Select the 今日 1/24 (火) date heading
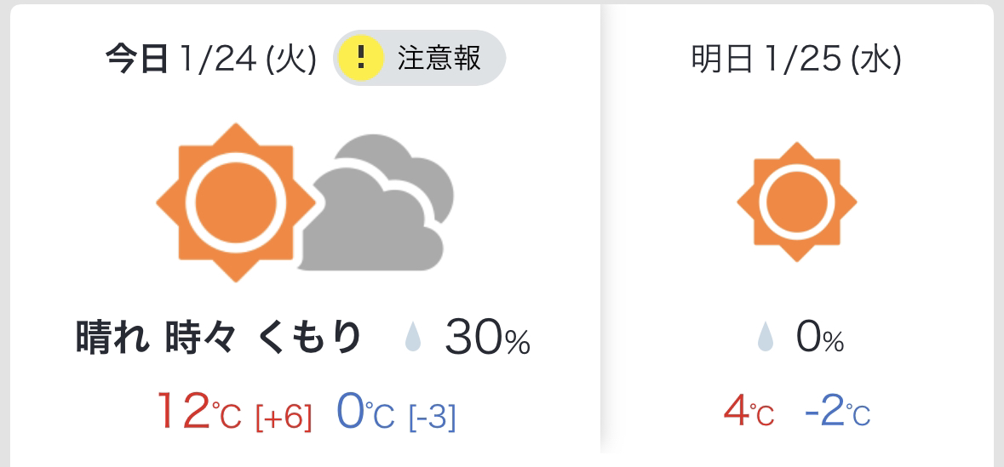This screenshot has height=467, width=1004. (210, 60)
